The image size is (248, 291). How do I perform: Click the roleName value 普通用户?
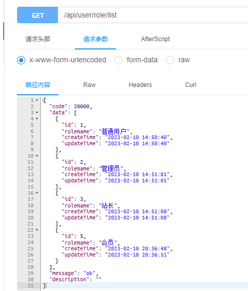[x=114, y=131]
